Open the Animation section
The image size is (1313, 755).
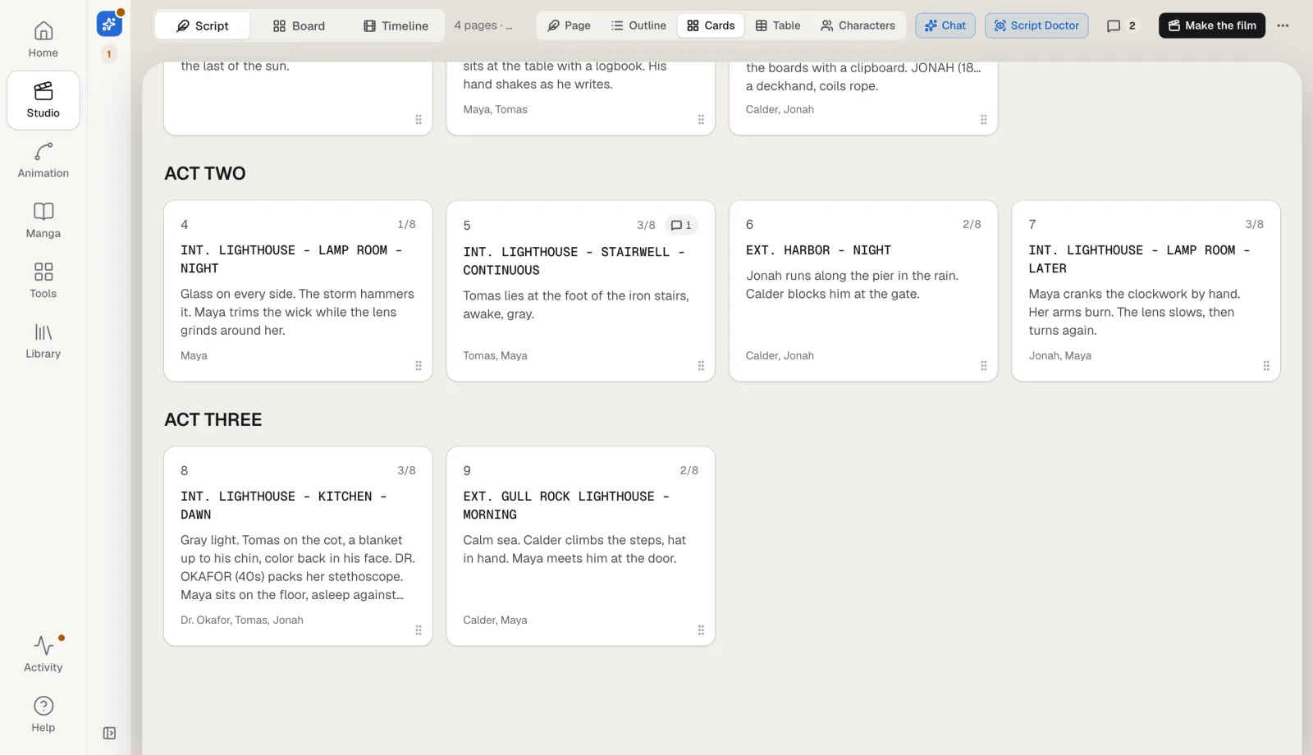[x=43, y=161]
